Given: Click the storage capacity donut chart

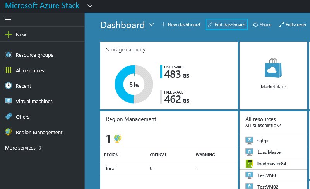Looking at the screenshot, I should point(134,84).
